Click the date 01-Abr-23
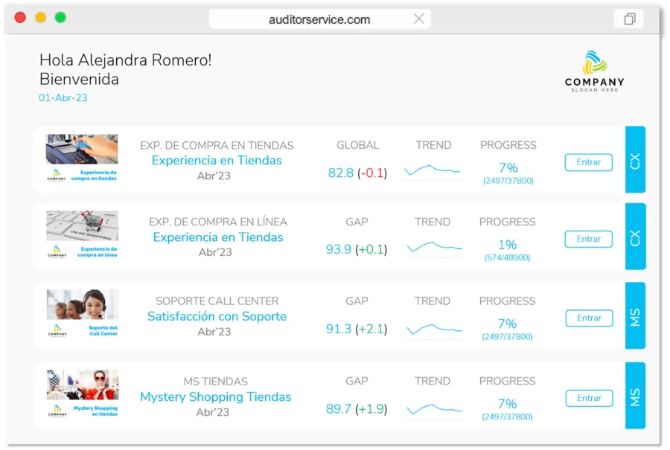Screen dimensions: 670x450 coord(63,97)
